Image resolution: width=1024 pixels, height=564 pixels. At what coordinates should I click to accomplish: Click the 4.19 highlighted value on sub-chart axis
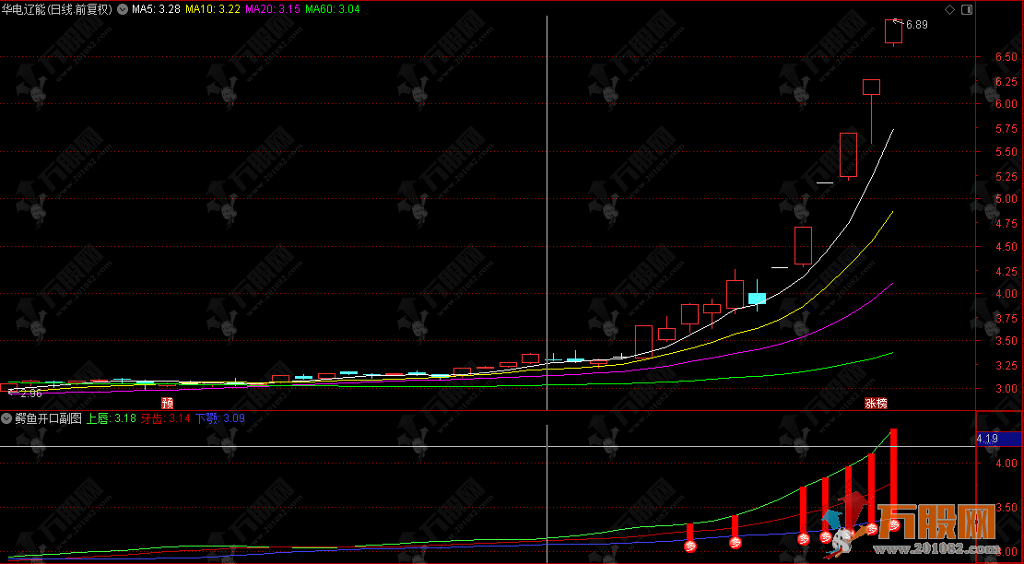(x=986, y=439)
